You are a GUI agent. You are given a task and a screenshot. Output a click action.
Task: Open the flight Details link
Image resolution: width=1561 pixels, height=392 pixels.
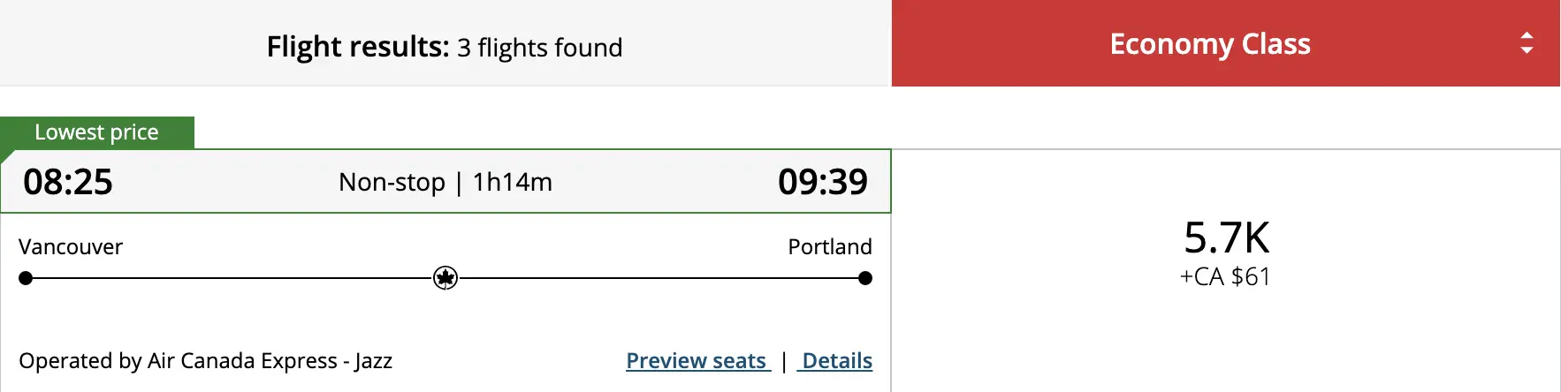[x=835, y=360]
